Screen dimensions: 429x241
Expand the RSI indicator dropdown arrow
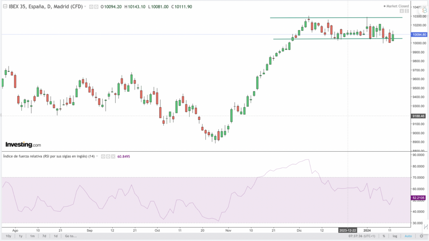(x=98, y=156)
